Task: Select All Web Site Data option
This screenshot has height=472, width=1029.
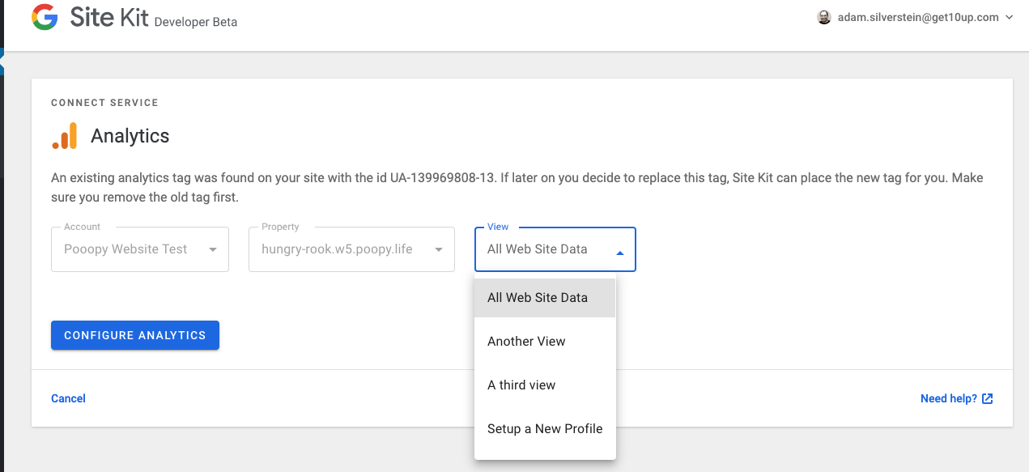Action: 545,298
